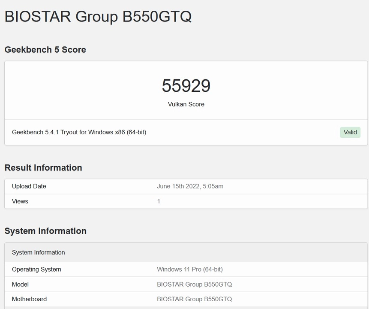Click the Operating System label
The height and width of the screenshot is (309, 369).
(36, 270)
